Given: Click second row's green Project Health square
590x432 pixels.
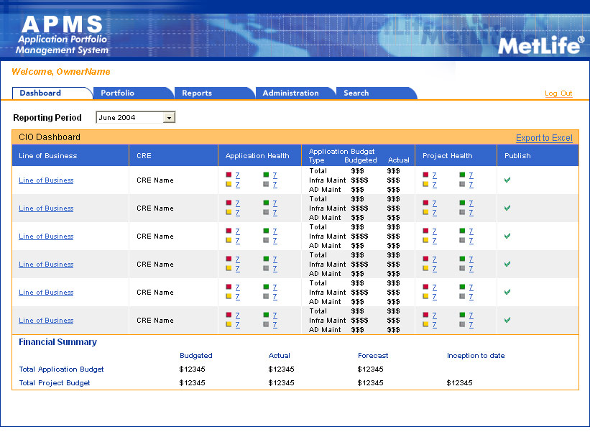Looking at the screenshot, I should tap(463, 203).
